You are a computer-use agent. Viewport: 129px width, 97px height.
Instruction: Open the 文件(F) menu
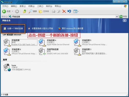coord(5,6)
